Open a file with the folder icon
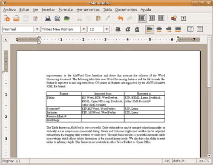Viewport: 213px width, 165px height. coord(16,18)
